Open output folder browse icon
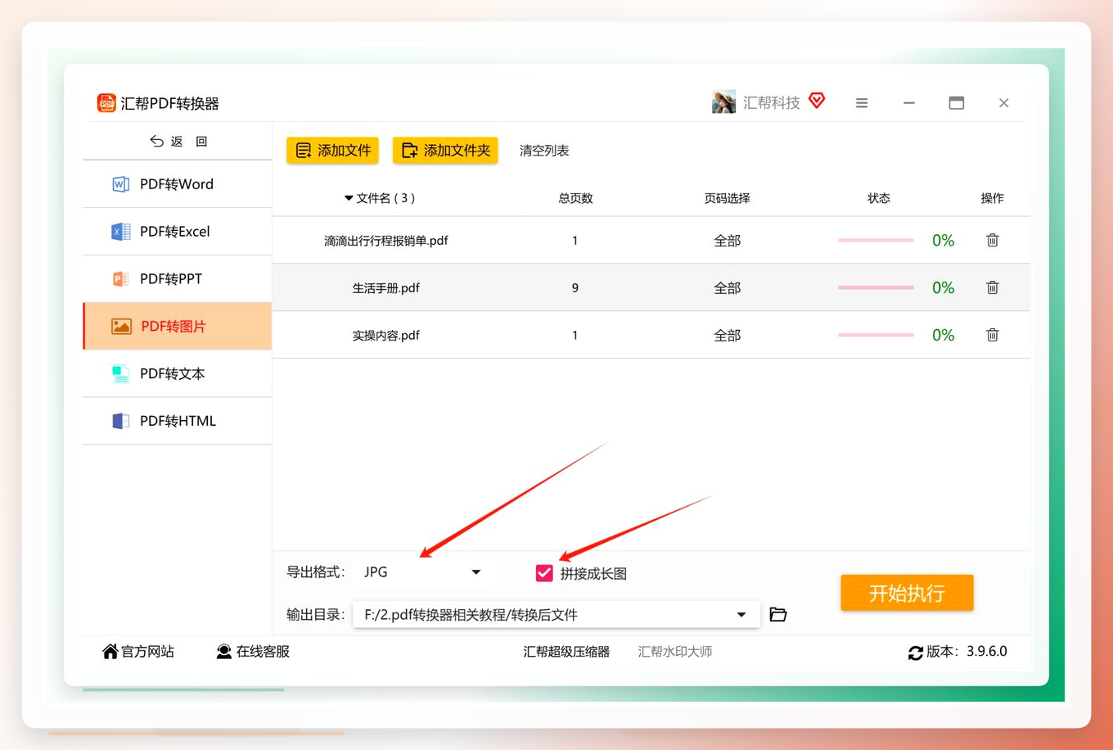The width and height of the screenshot is (1113, 750). (777, 614)
